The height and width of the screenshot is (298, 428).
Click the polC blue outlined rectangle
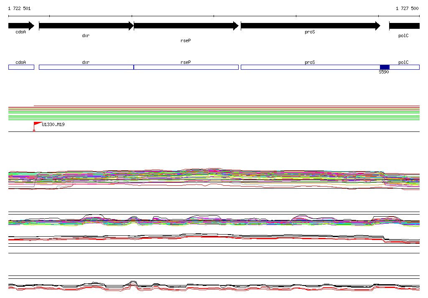point(404,67)
